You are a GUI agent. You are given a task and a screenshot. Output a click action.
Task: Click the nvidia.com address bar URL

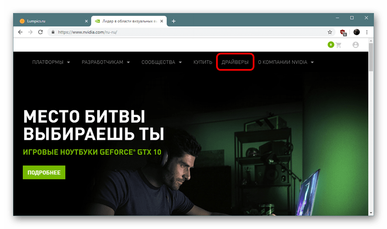pos(87,32)
